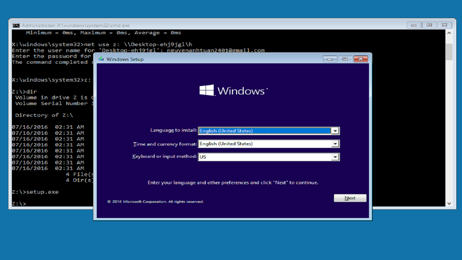Minimize the Windows Setup window
462x260 pixels.
point(329,59)
